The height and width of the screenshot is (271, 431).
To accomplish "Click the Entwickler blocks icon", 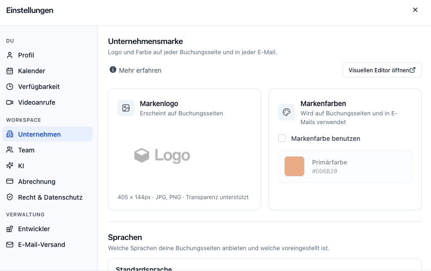I will click(x=10, y=229).
